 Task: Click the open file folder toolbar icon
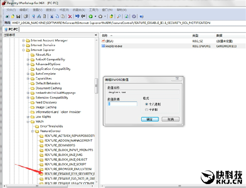(13, 16)
